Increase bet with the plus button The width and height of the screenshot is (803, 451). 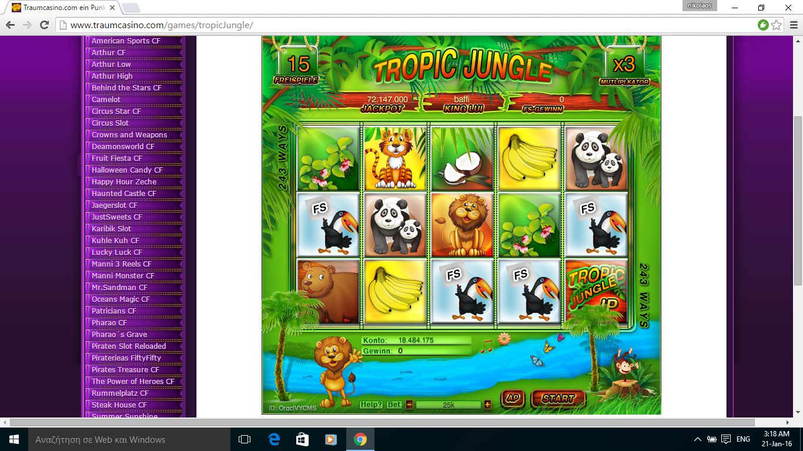pos(487,405)
